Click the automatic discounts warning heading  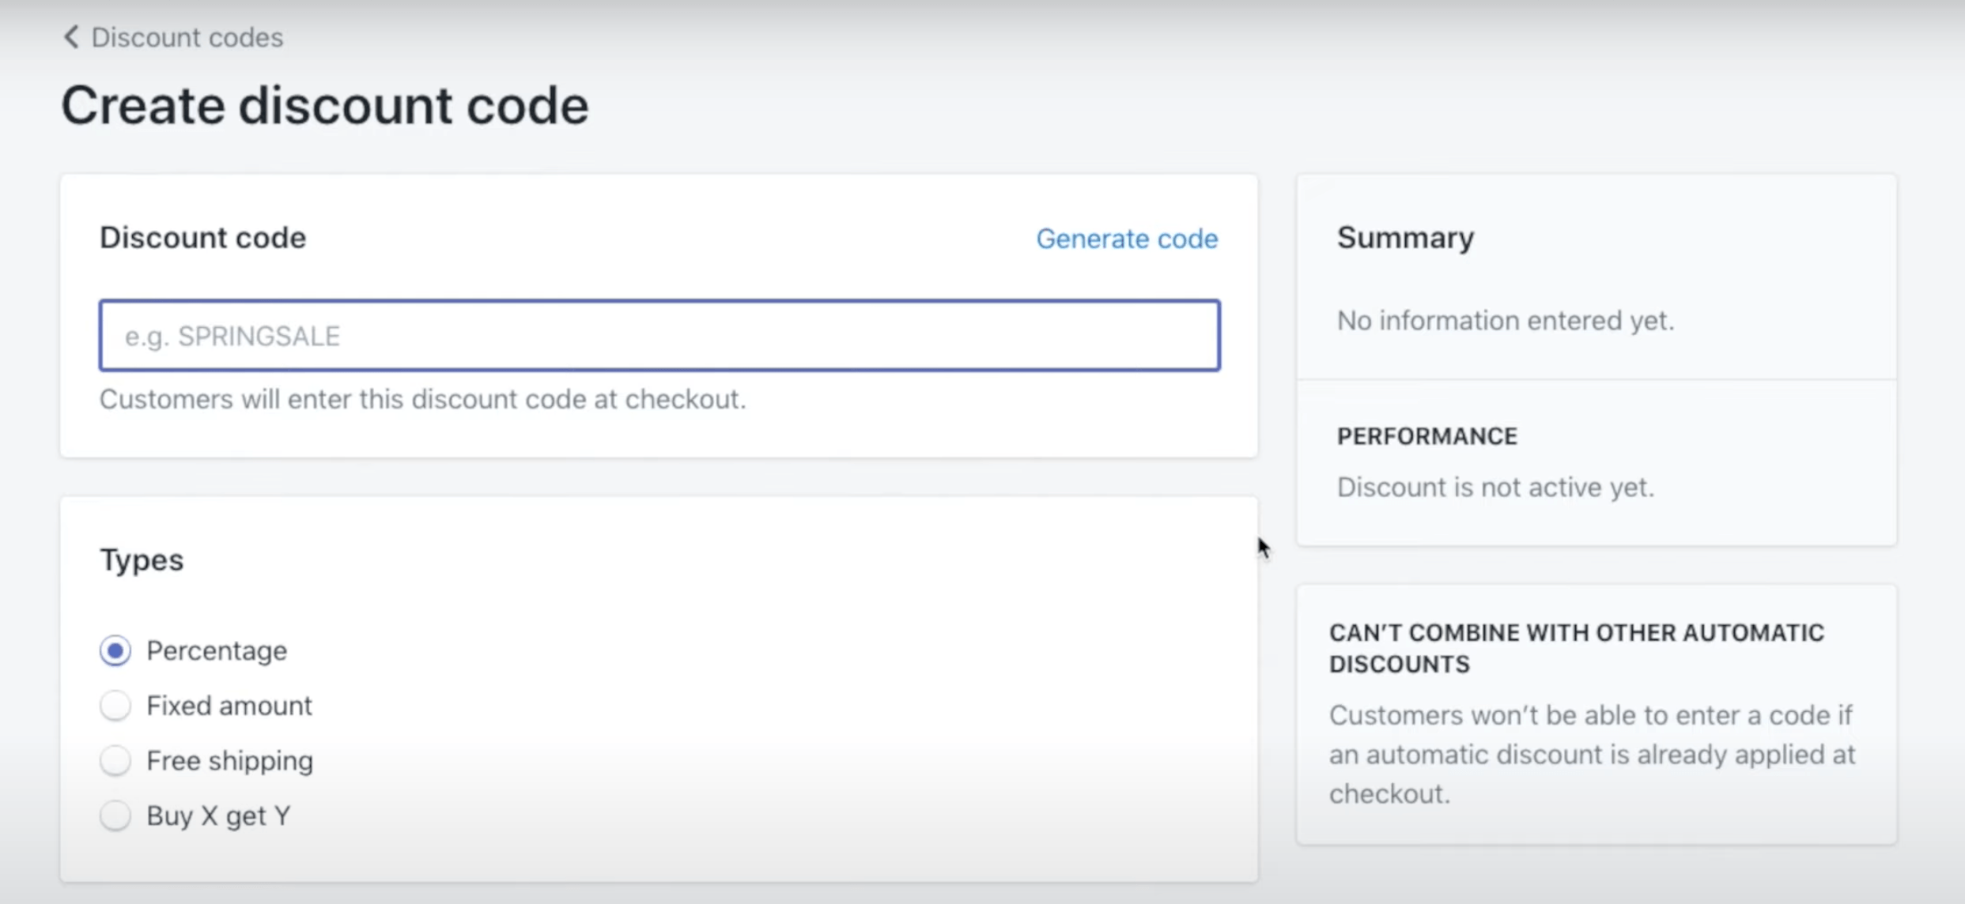1576,648
